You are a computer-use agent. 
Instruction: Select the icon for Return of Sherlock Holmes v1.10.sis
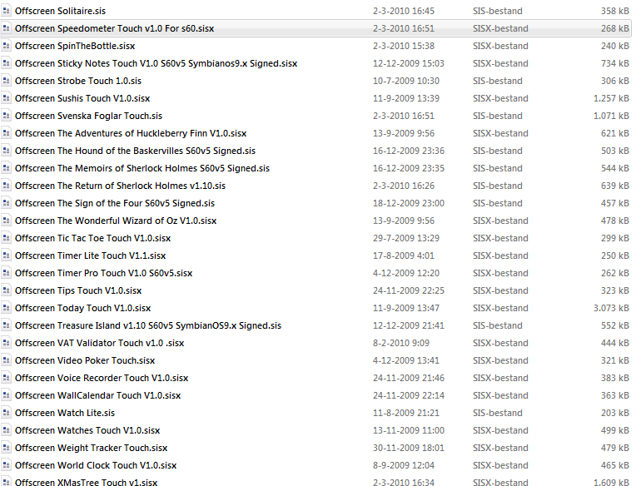[x=6, y=186]
